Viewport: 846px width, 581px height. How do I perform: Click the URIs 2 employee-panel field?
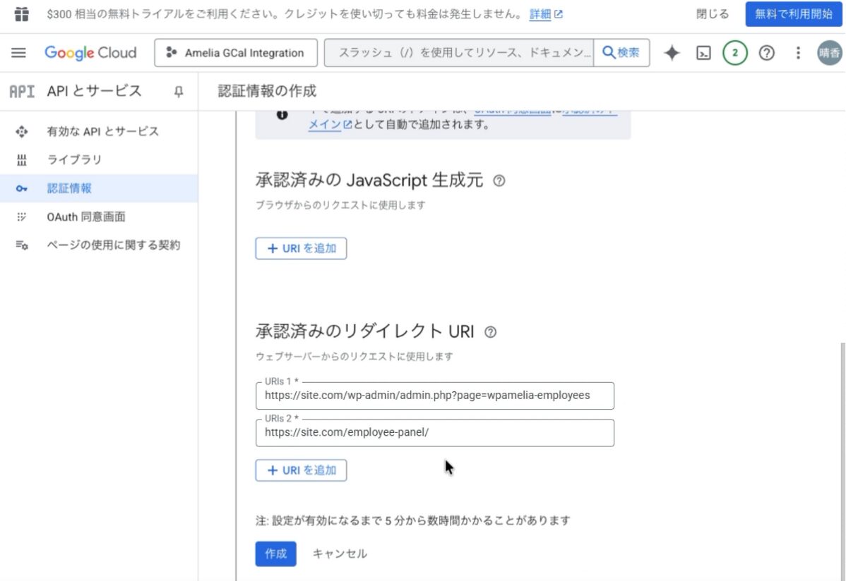[x=434, y=433]
